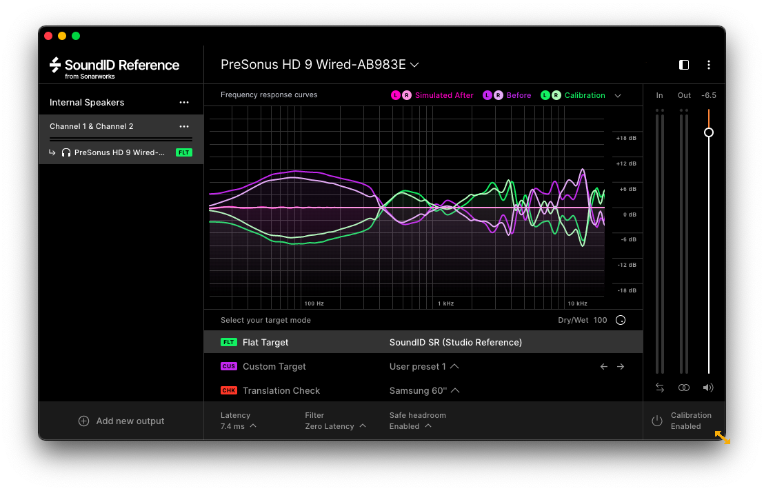The height and width of the screenshot is (491, 764).
Task: Click the 'Select your target mode' label
Action: click(265, 320)
